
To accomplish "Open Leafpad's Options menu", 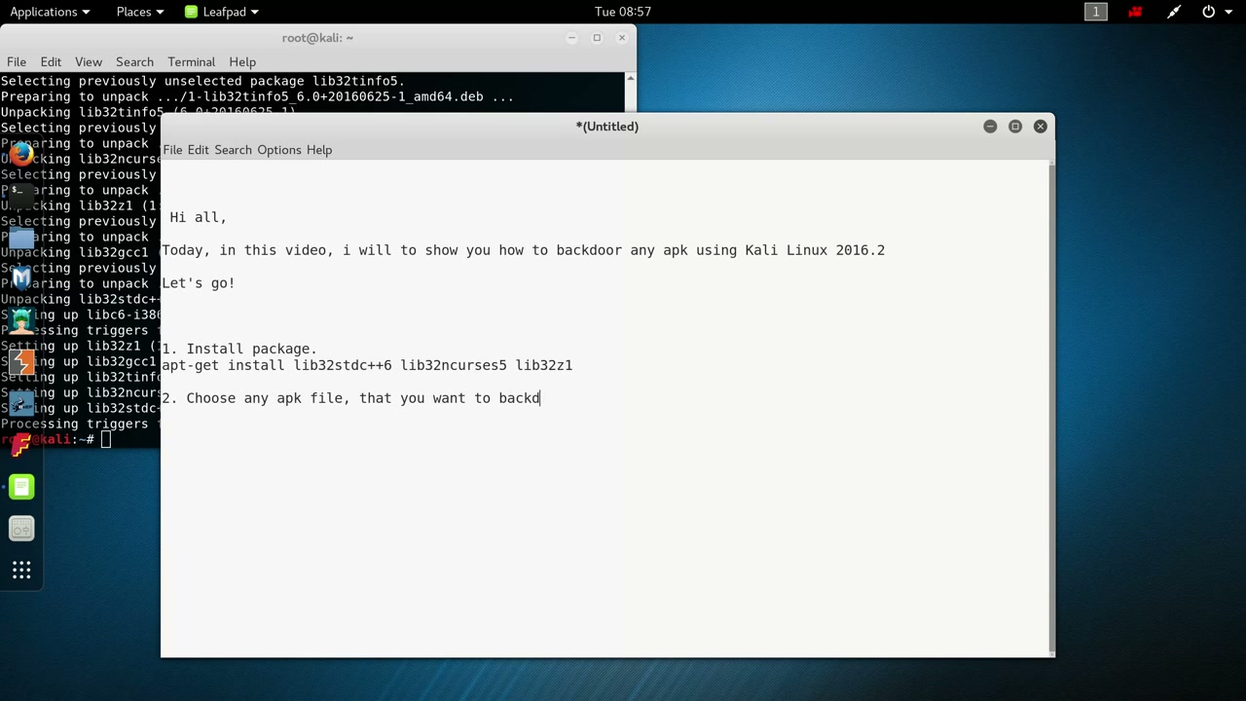I will click(x=279, y=150).
